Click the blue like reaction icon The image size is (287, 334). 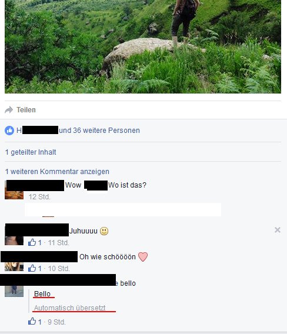click(x=9, y=131)
